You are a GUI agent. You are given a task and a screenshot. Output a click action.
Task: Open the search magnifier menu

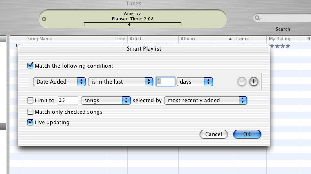(258, 18)
